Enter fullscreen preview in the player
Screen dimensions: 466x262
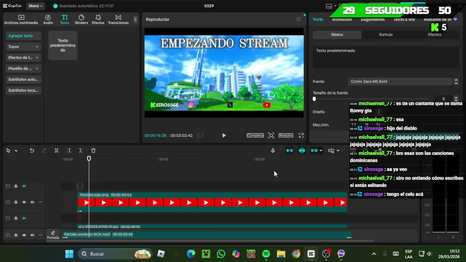pos(301,135)
